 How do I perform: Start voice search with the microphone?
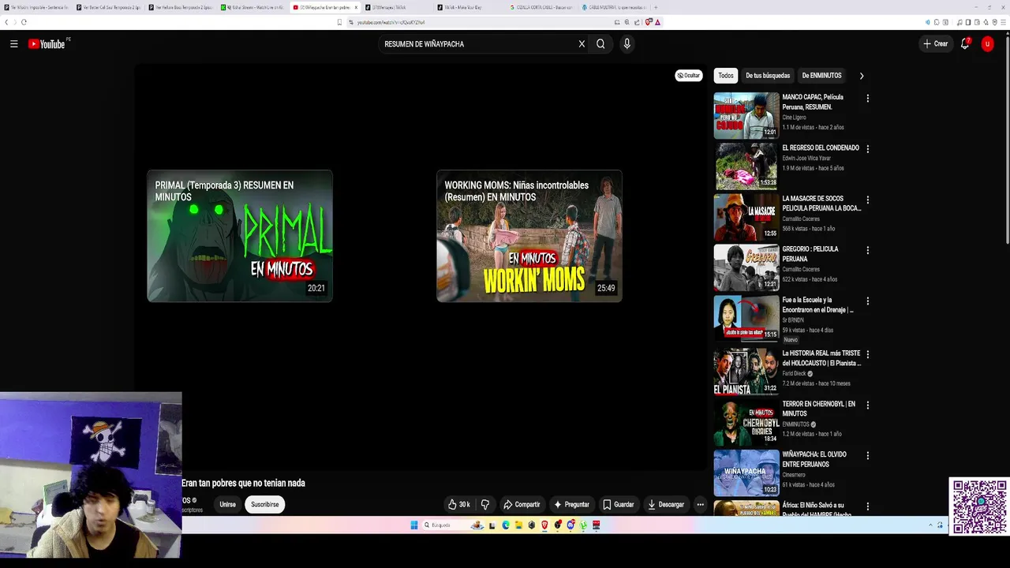pos(627,44)
